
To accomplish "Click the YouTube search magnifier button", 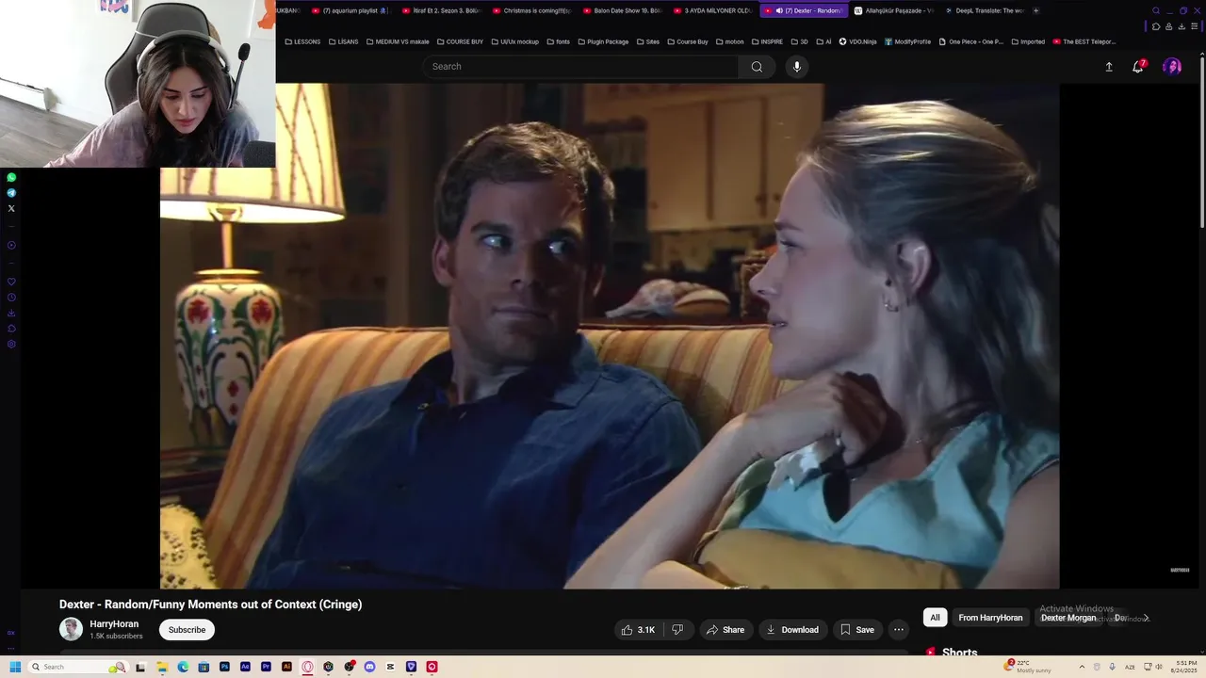I will tap(757, 67).
